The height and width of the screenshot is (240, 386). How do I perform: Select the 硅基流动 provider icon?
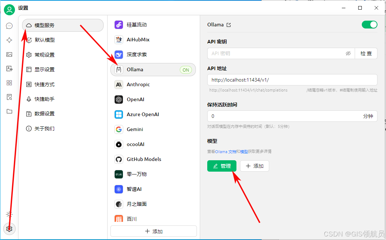[x=119, y=25]
